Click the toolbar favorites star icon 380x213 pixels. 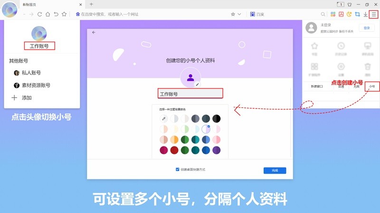64,14
